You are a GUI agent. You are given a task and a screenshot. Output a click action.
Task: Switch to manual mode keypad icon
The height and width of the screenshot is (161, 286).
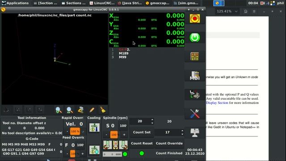[x=195, y=56]
